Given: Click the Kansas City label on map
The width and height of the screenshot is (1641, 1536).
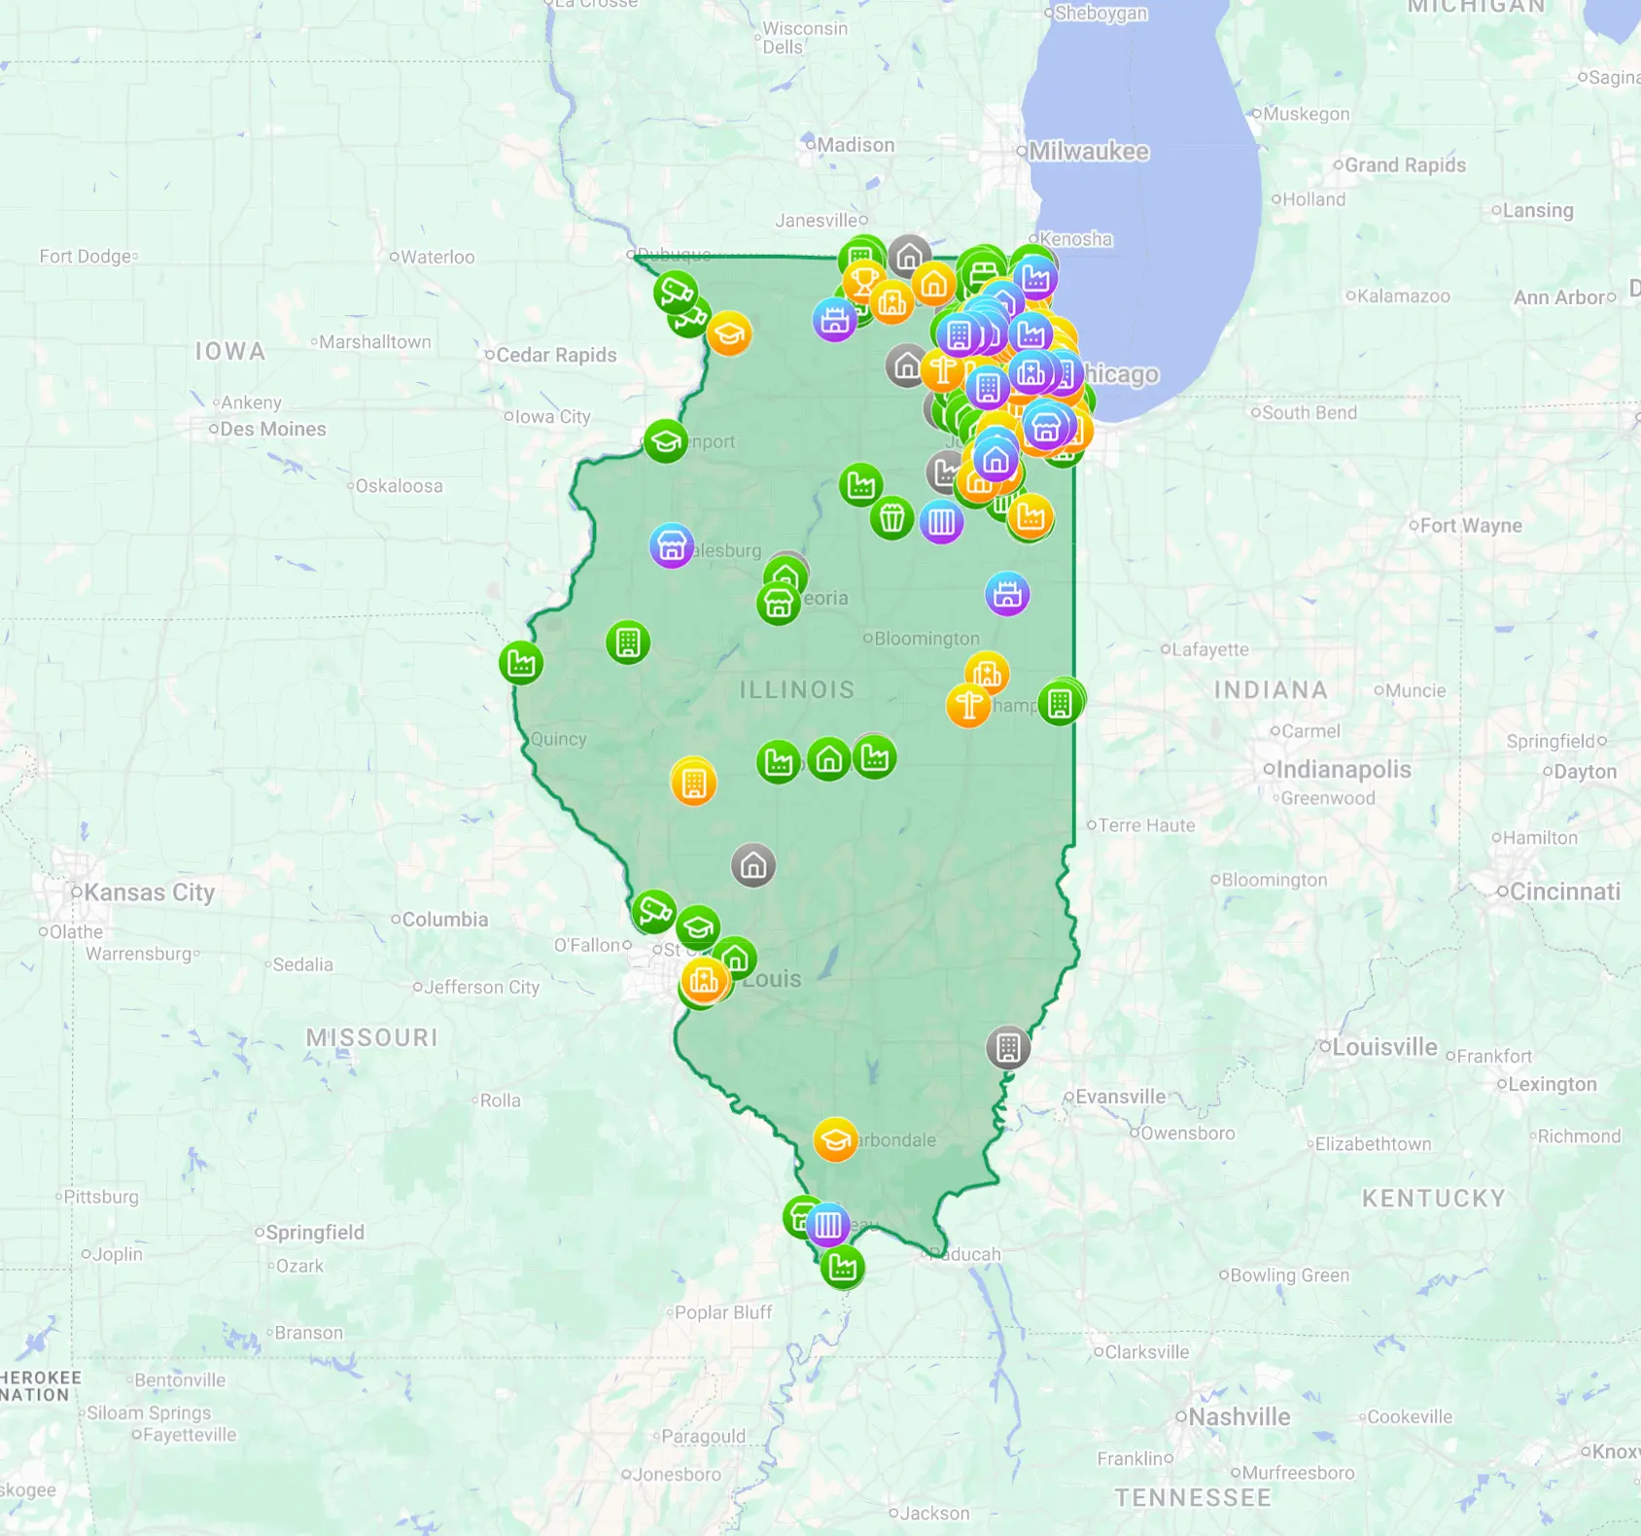Looking at the screenshot, I should pyautogui.click(x=148, y=892).
